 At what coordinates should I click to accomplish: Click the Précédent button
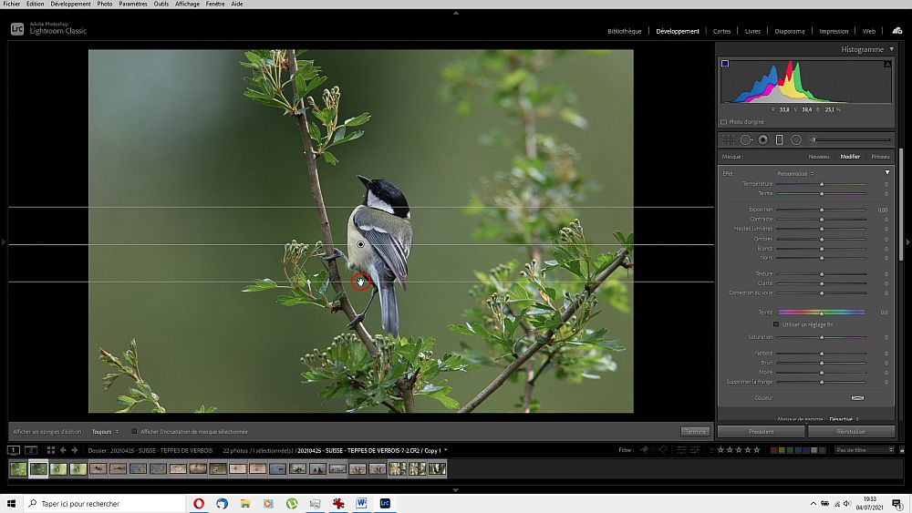(761, 431)
